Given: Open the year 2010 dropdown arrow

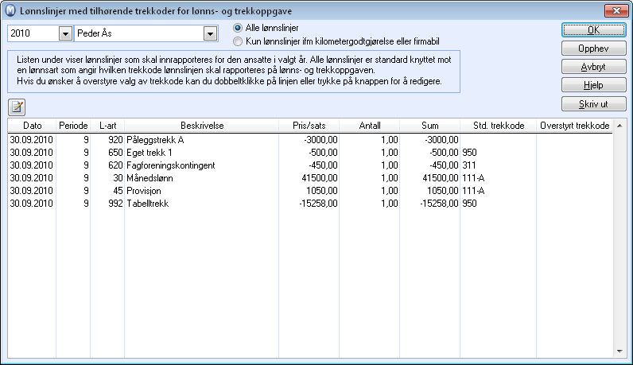Looking at the screenshot, I should (65, 33).
